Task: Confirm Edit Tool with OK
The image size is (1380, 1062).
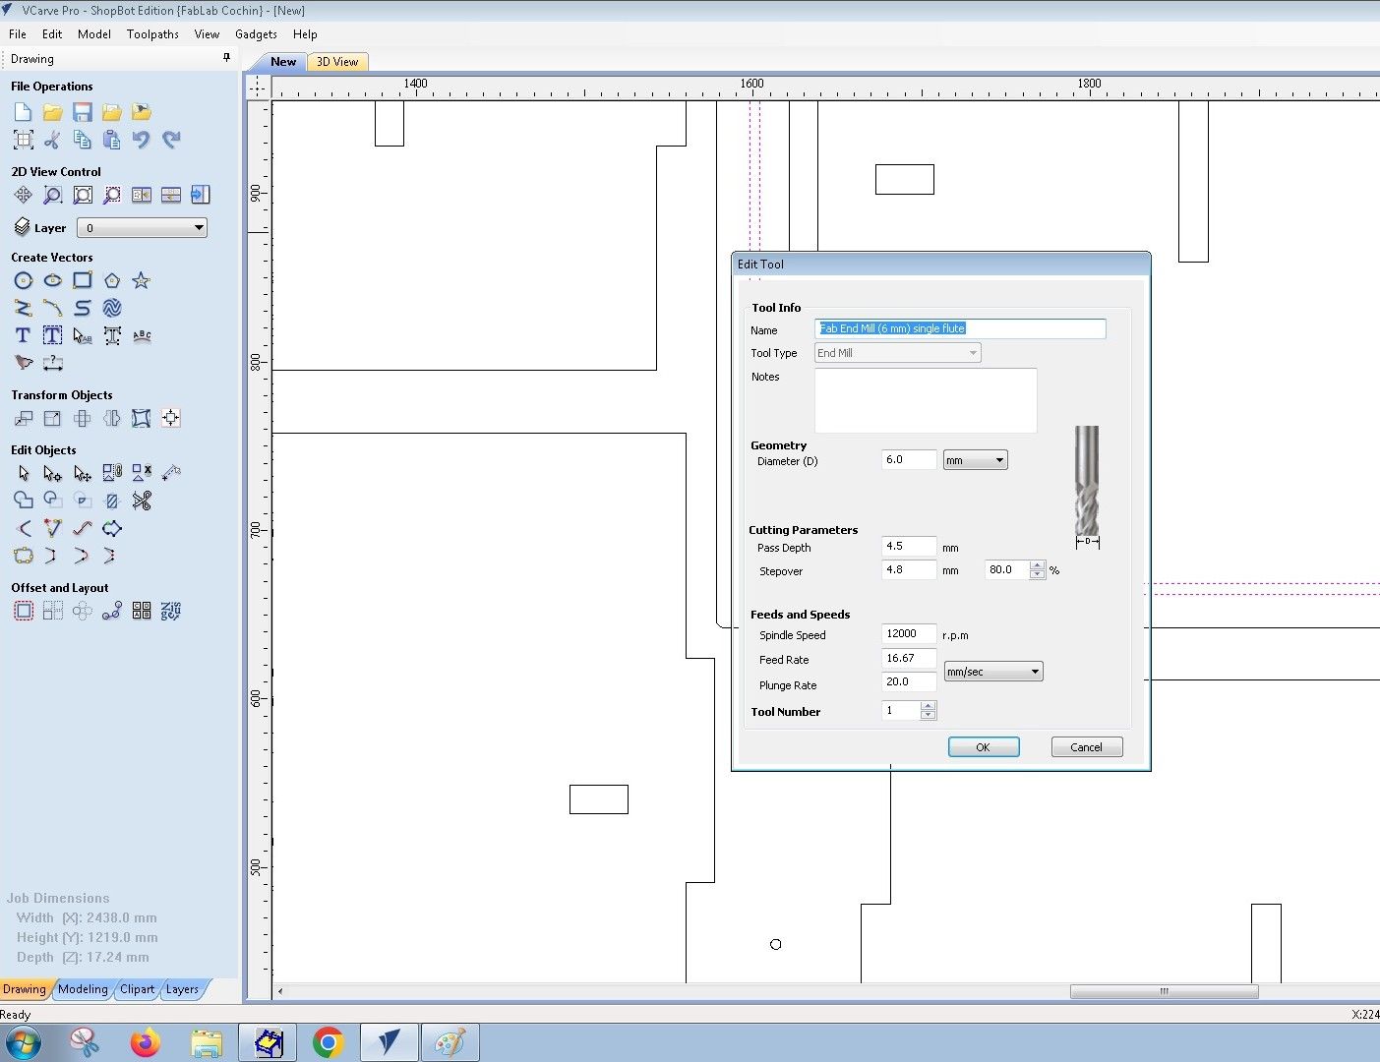Action: 984,747
